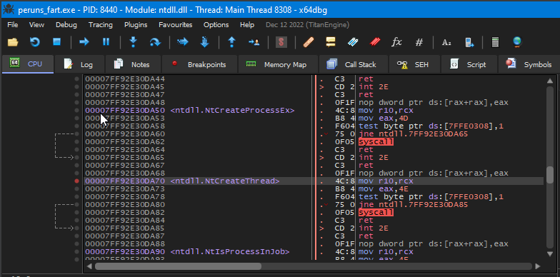Viewport: 560px width, 277px height.
Task: Toggle breakpoint dot beside 00007FF92E30DA90
Action: point(77,251)
